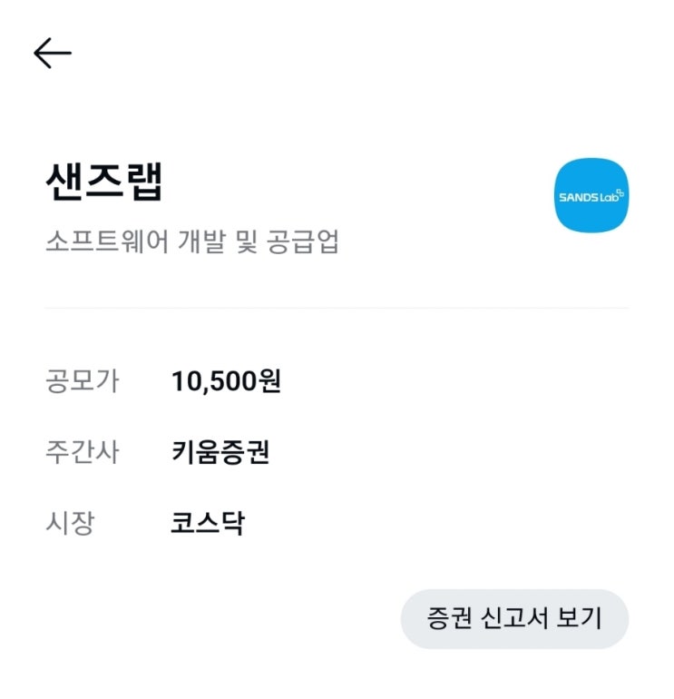674x699 pixels.
Task: Select the 샌즈랩 company title
Action: 104,182
